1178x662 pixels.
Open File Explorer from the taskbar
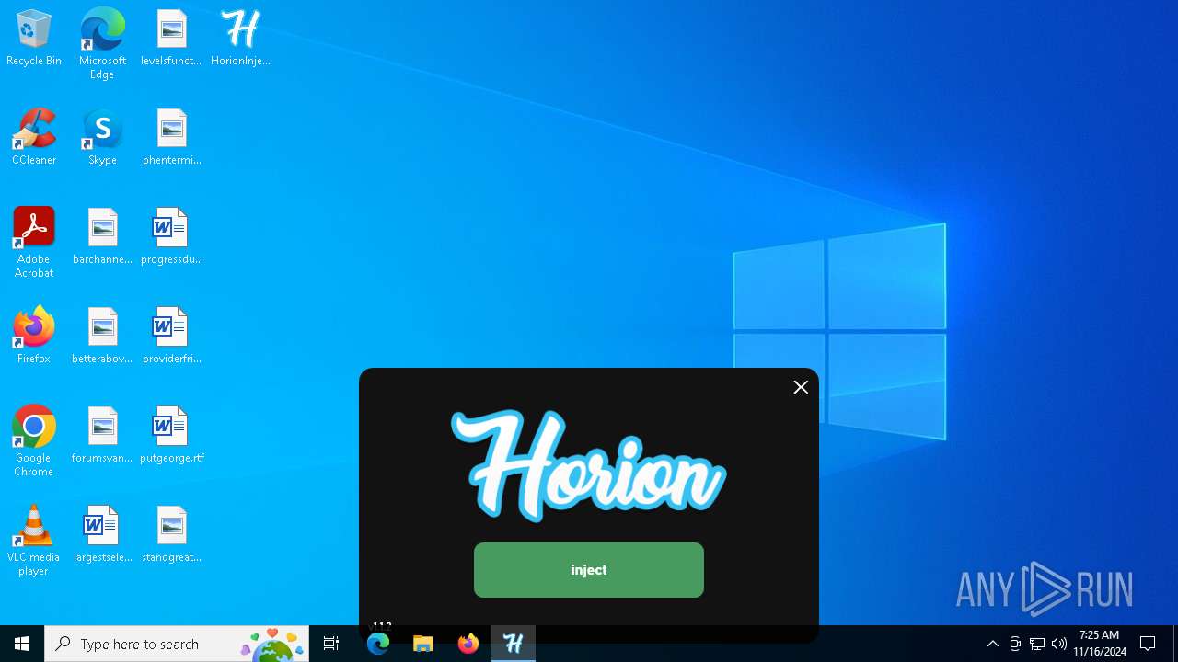(423, 644)
